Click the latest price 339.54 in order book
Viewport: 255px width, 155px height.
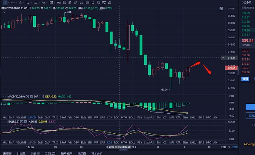point(247,40)
